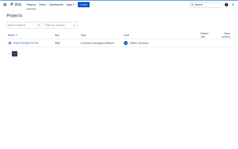The width and height of the screenshot is (238, 149).
Task: Open the Dashboards menu item
Action: pyautogui.click(x=56, y=5)
